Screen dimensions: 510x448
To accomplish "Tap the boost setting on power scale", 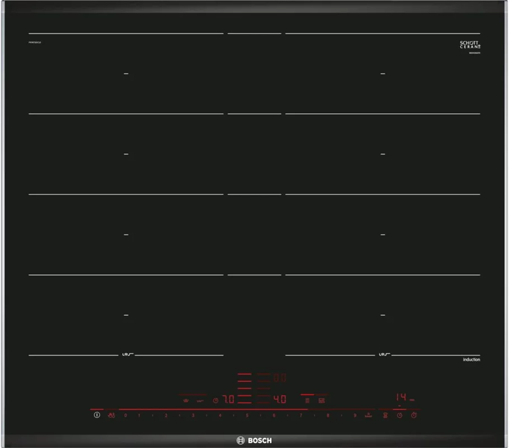I will tap(369, 416).
